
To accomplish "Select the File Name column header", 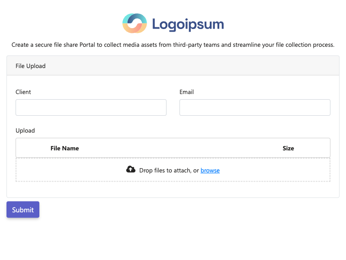I will pos(64,148).
